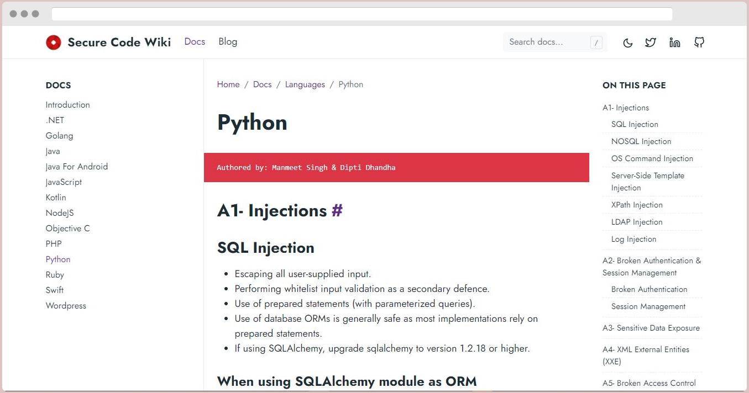Open .NET in the docs sidebar
This screenshot has height=393, width=749.
tap(55, 120)
